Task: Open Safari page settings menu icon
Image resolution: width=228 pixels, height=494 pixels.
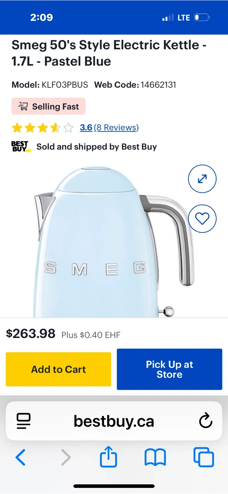Action: pyautogui.click(x=24, y=421)
